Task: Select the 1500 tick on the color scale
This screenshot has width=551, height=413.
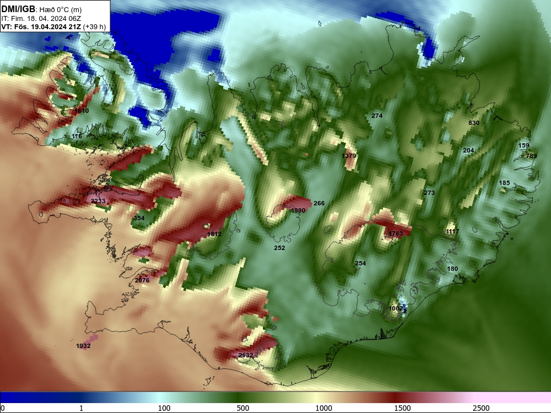Action: [402, 408]
